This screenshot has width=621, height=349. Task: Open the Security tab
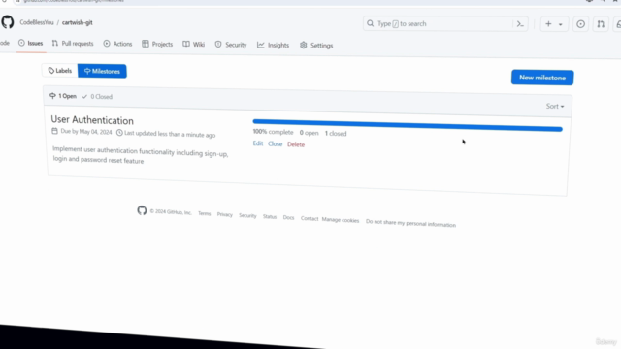point(231,45)
